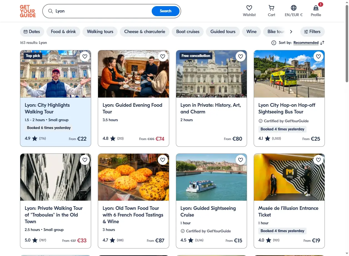Click the Top pick badge
The height and width of the screenshot is (256, 349).
(33, 56)
